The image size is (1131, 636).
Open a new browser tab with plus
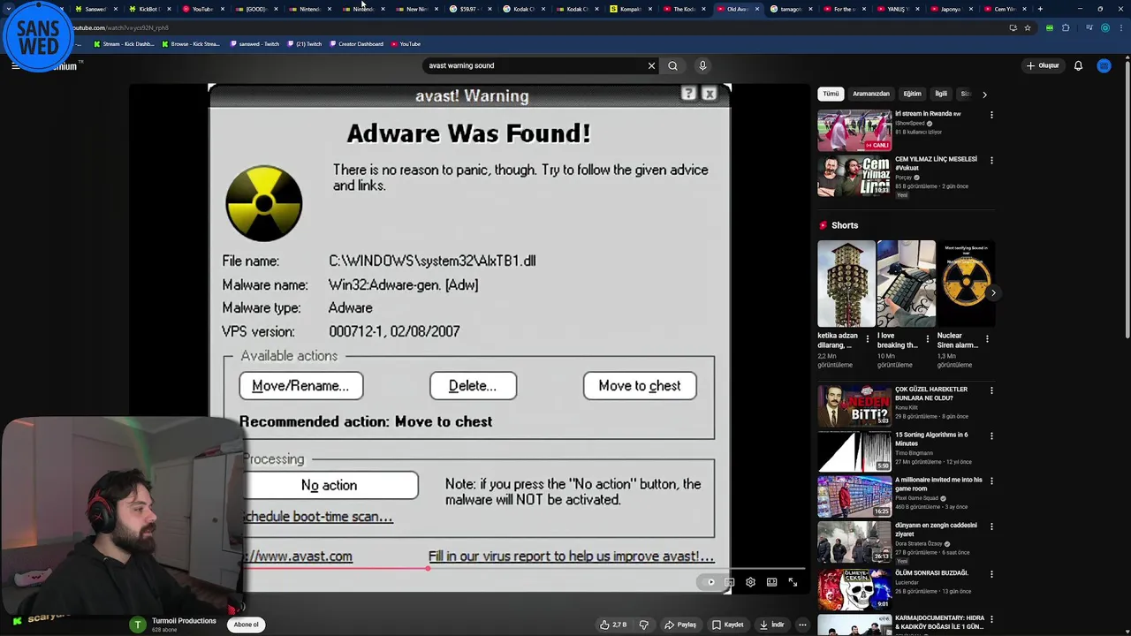click(x=1040, y=9)
